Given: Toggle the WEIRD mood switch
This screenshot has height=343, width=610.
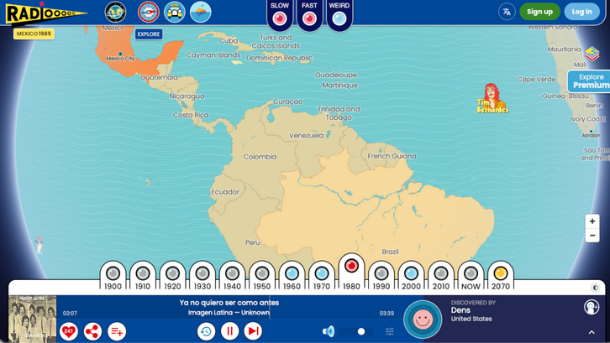Looking at the screenshot, I should (x=339, y=18).
